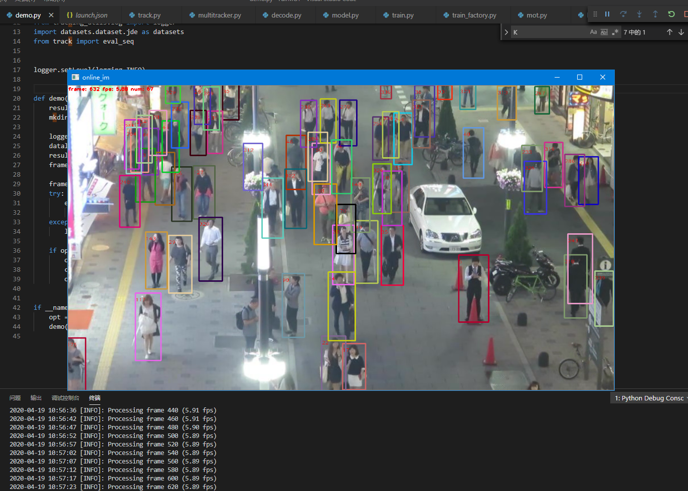Grab the debug toolbar drag handle
The image size is (688, 491).
[595, 14]
